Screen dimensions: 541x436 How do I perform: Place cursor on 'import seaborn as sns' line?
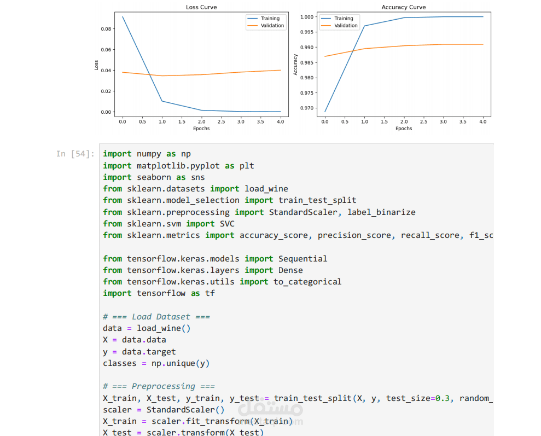154,177
